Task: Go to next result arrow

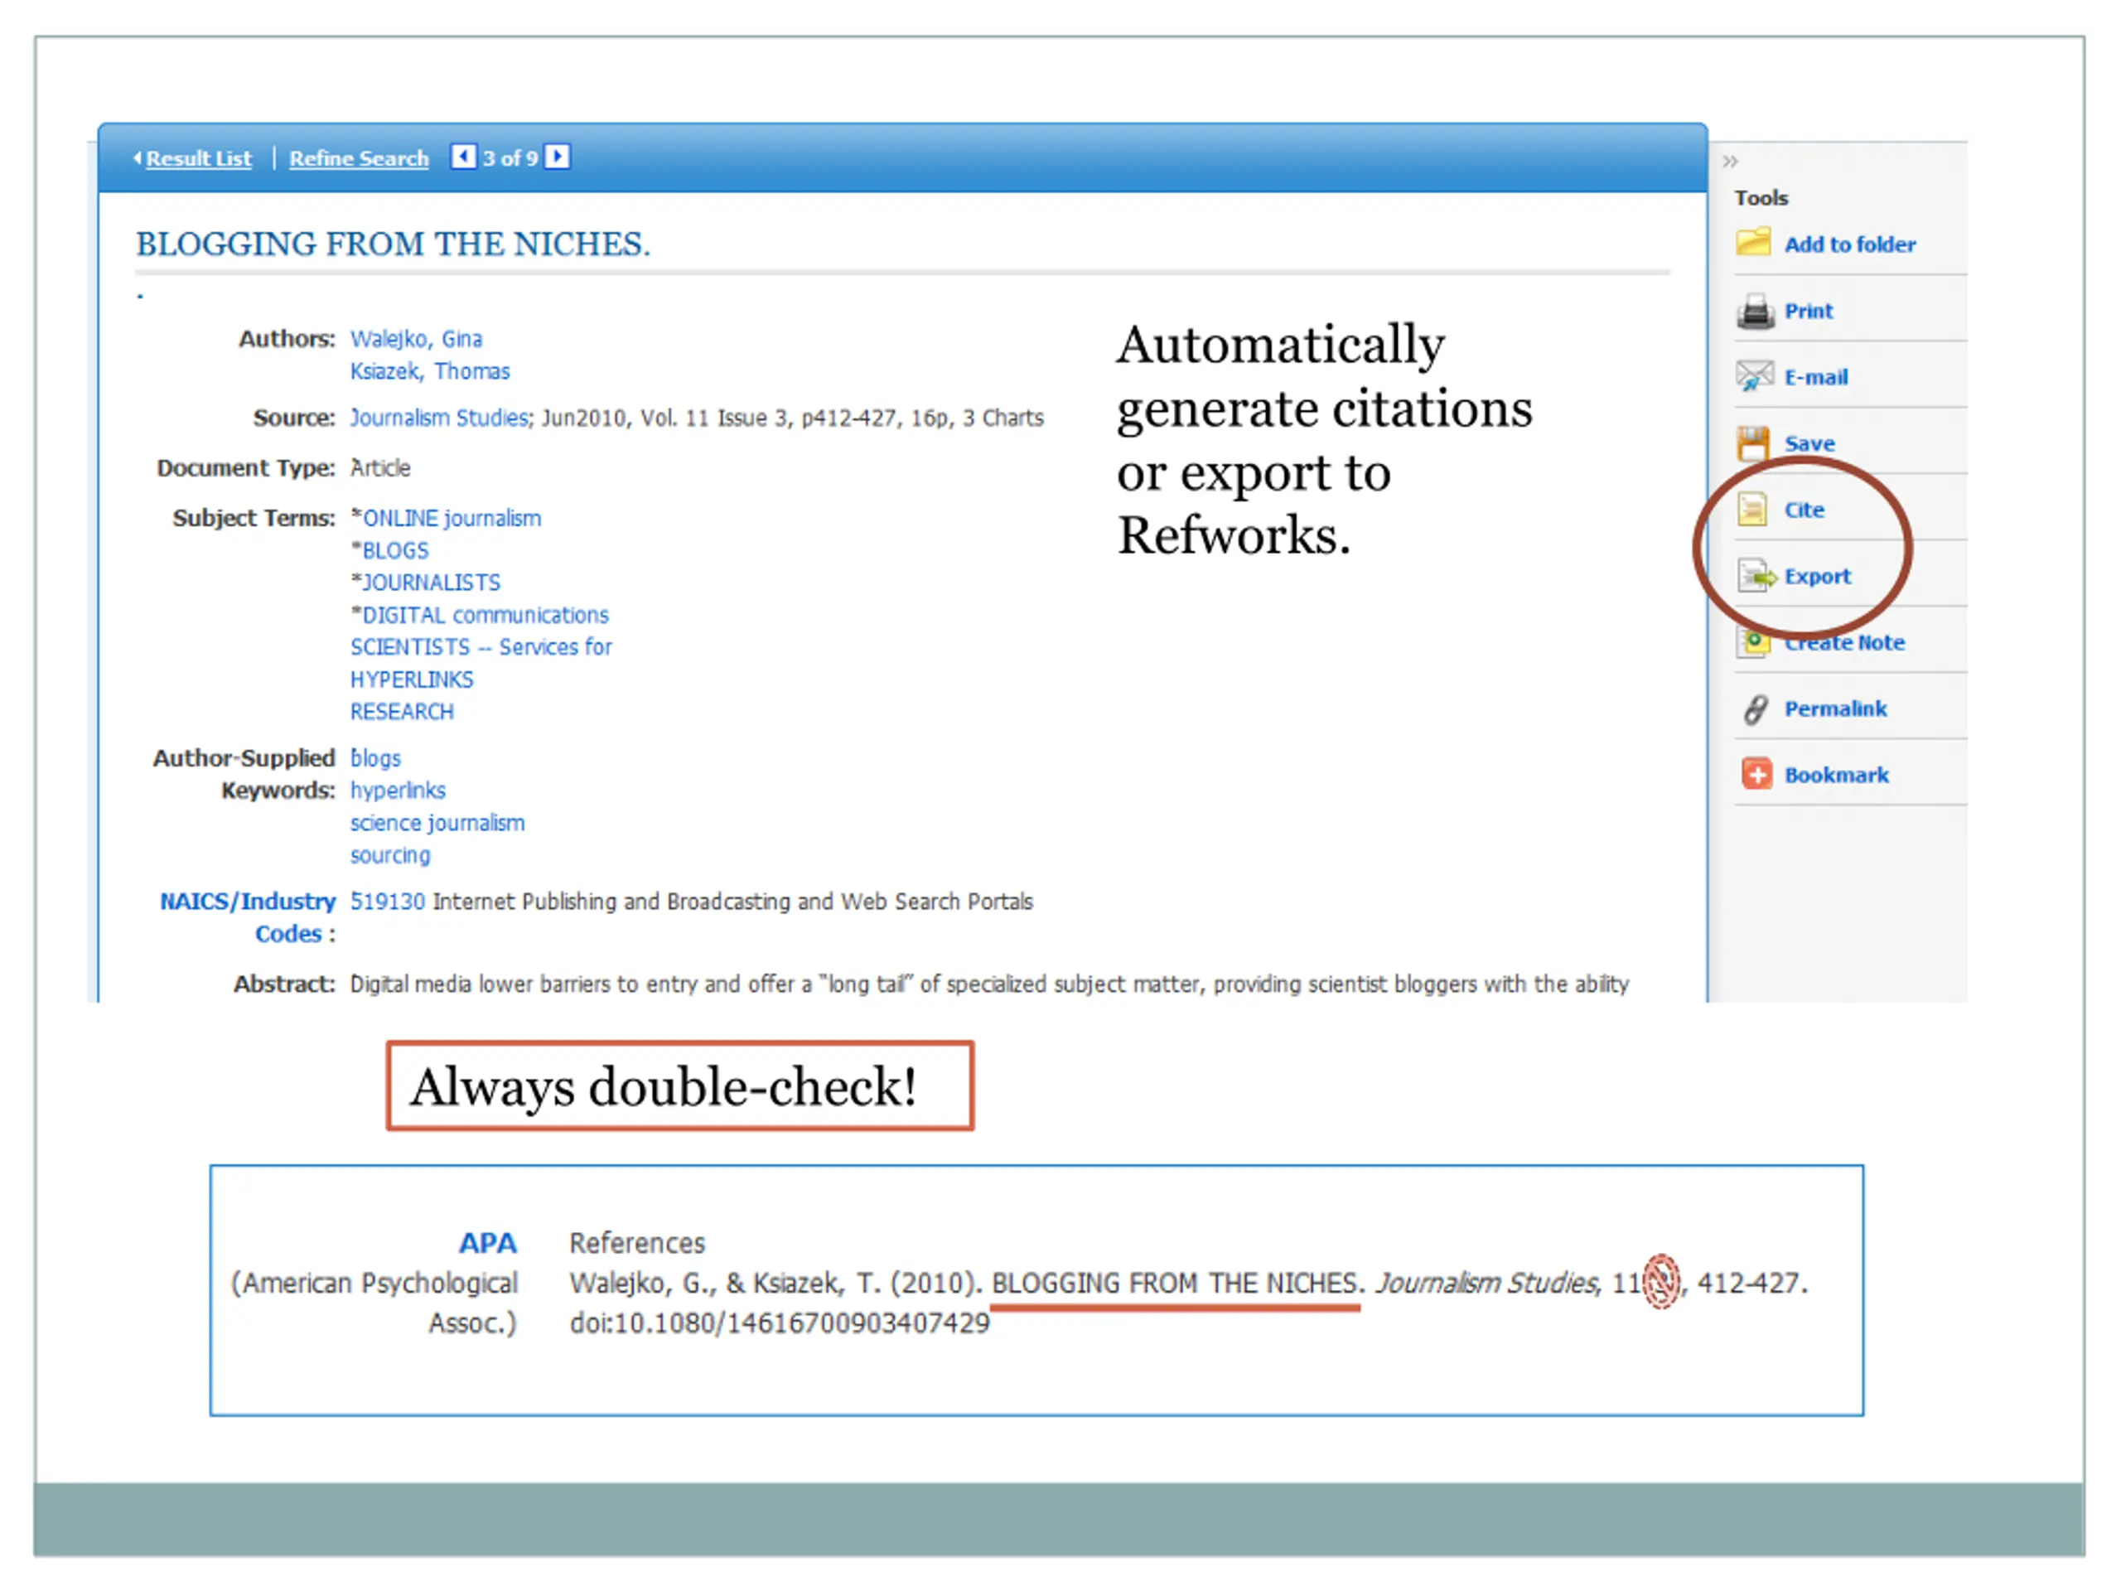Action: coord(556,157)
